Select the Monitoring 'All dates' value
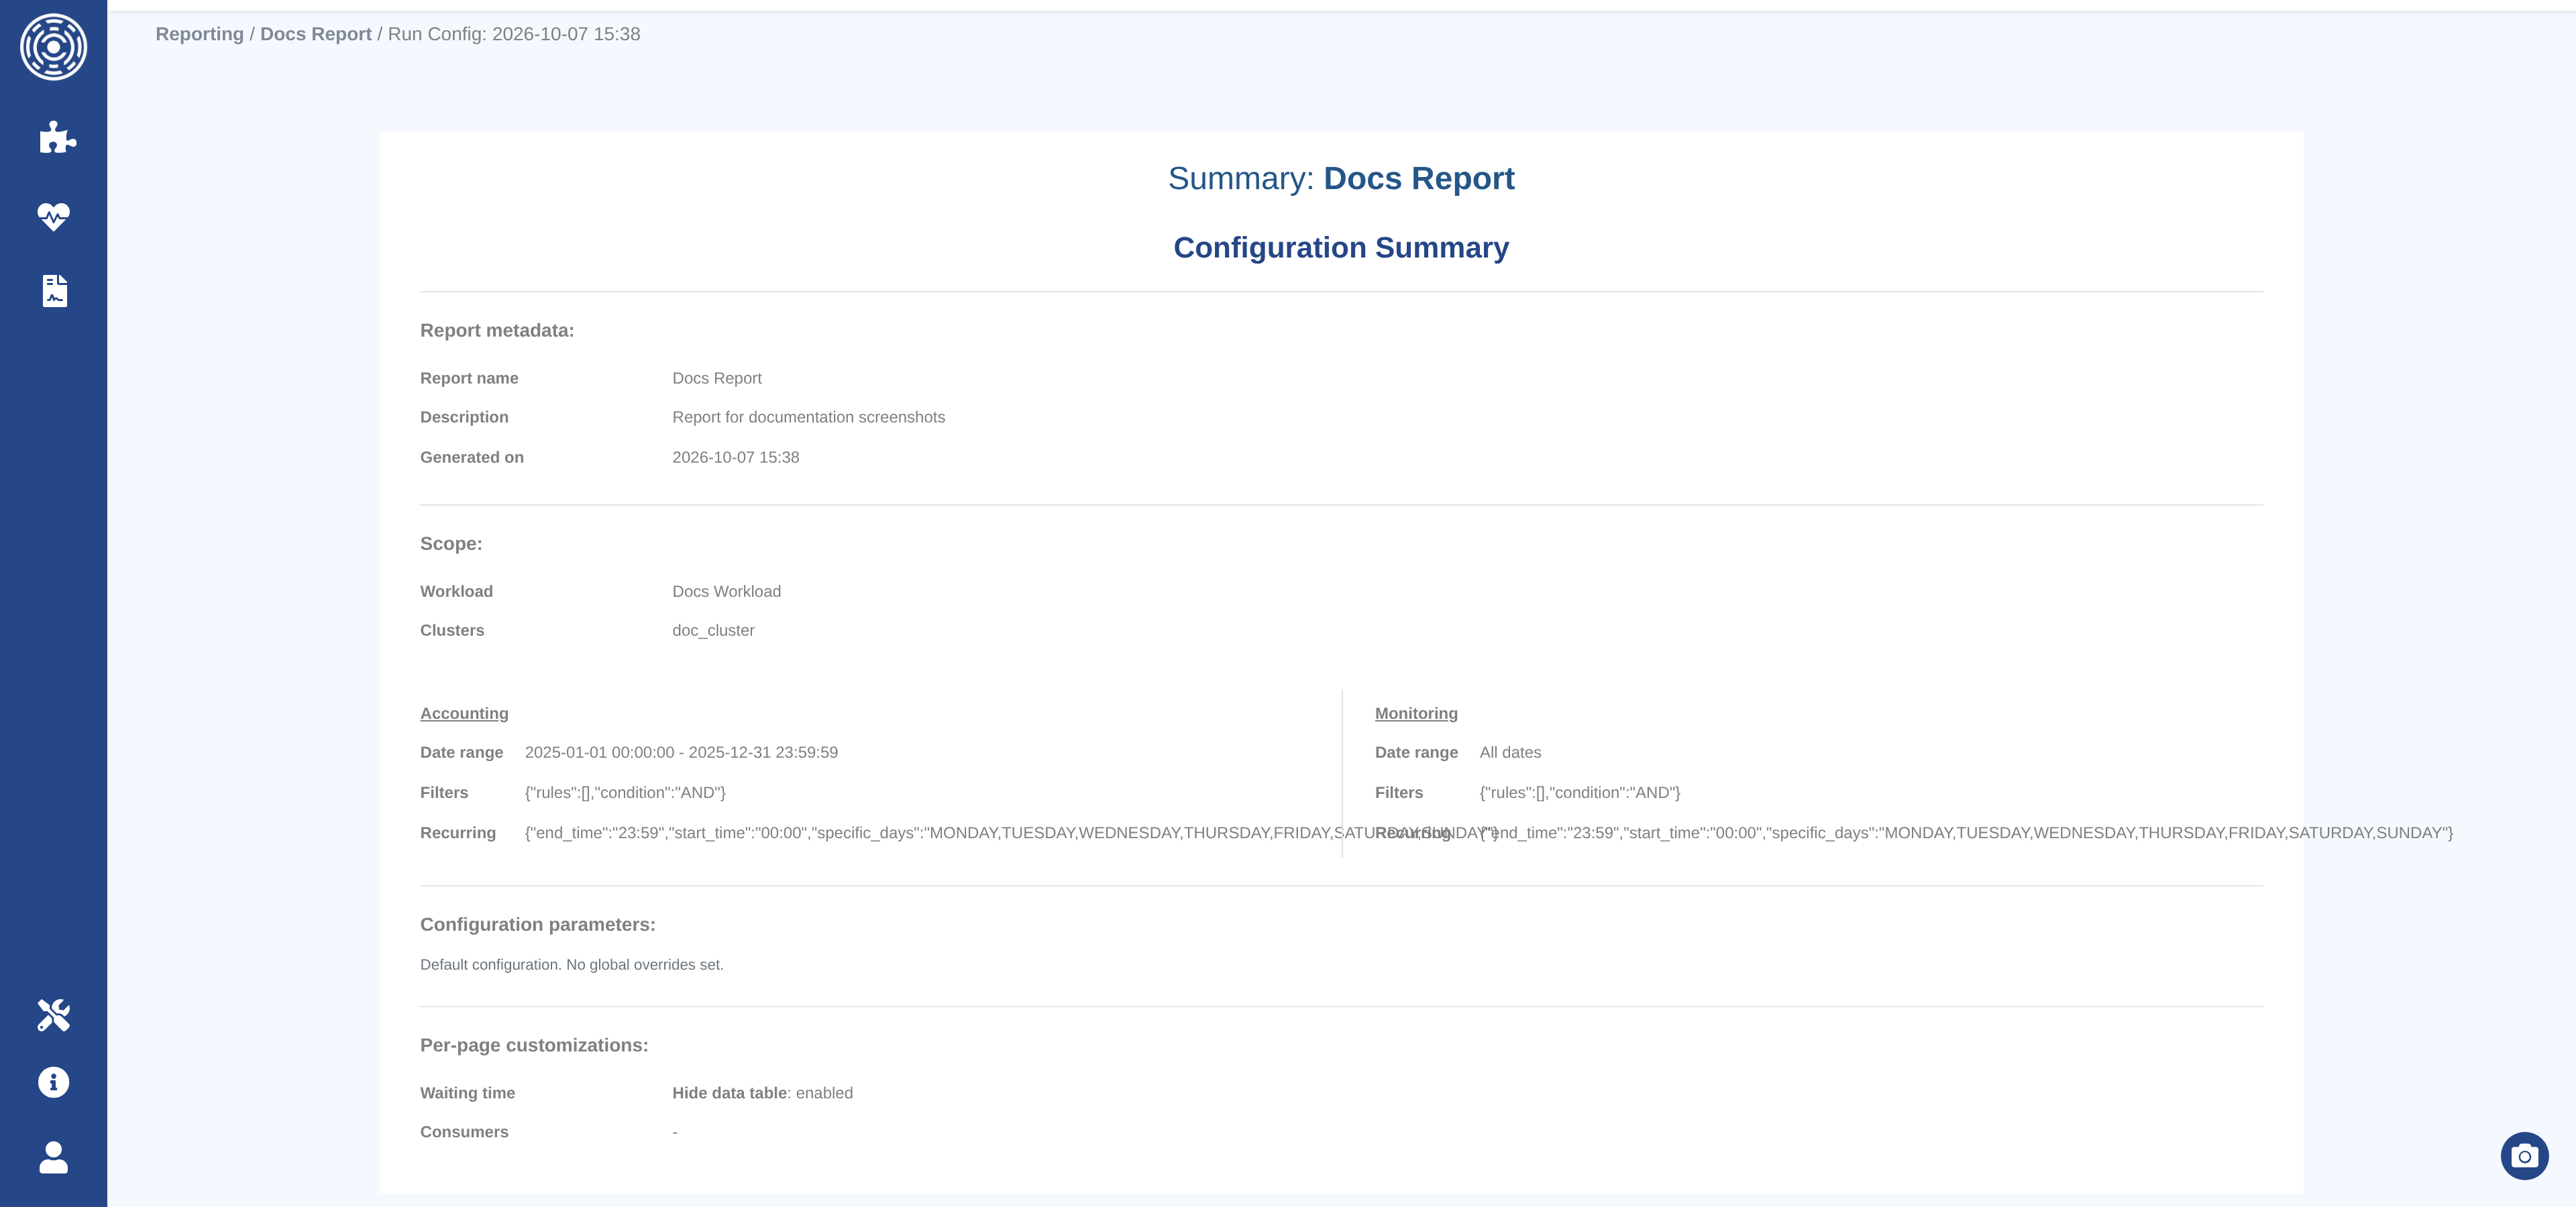Screen dimensions: 2576x1207 1510,752
